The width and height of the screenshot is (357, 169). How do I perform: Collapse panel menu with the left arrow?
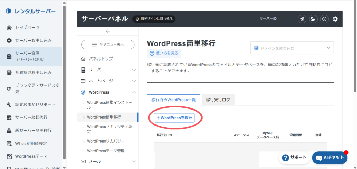coord(108,31)
